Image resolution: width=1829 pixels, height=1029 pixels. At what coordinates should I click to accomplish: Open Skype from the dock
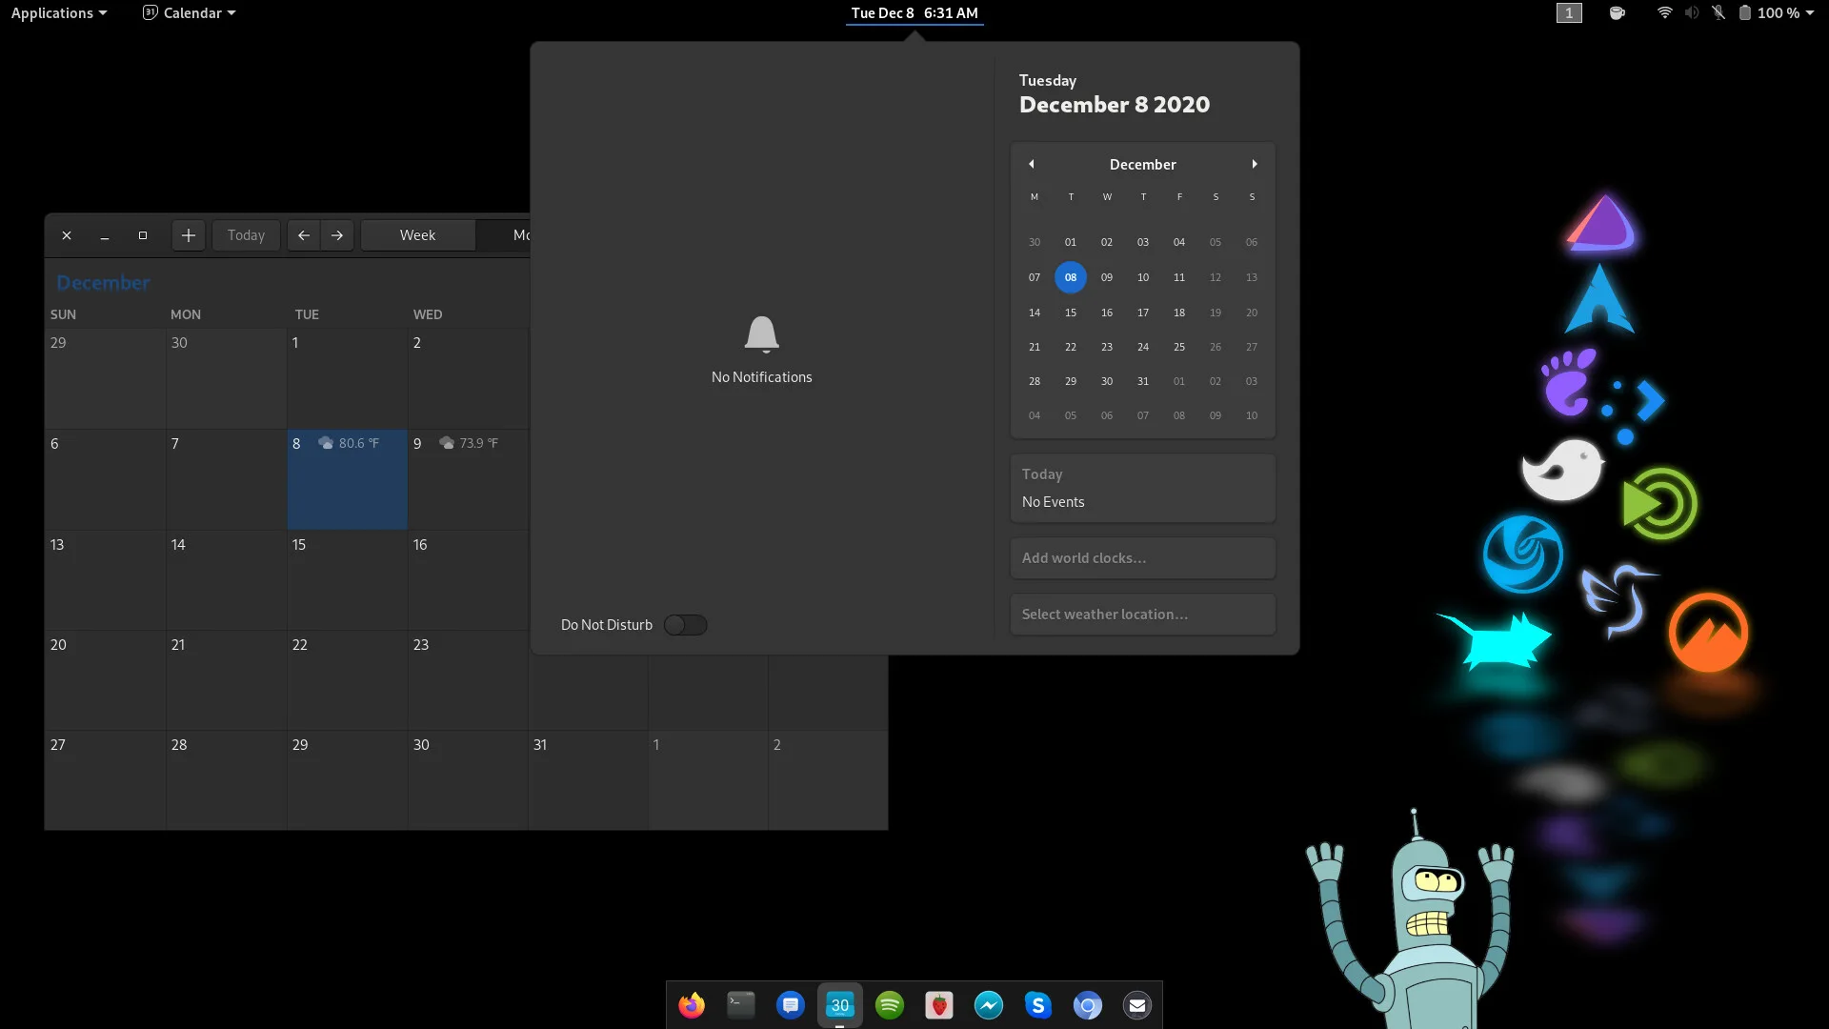(x=1038, y=1005)
